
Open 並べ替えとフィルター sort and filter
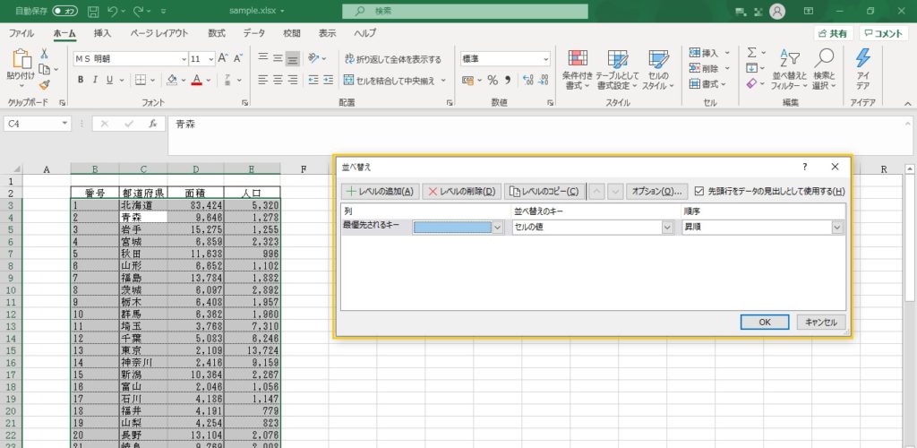click(789, 68)
